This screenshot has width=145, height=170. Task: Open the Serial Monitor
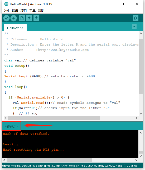[x=136, y=18]
